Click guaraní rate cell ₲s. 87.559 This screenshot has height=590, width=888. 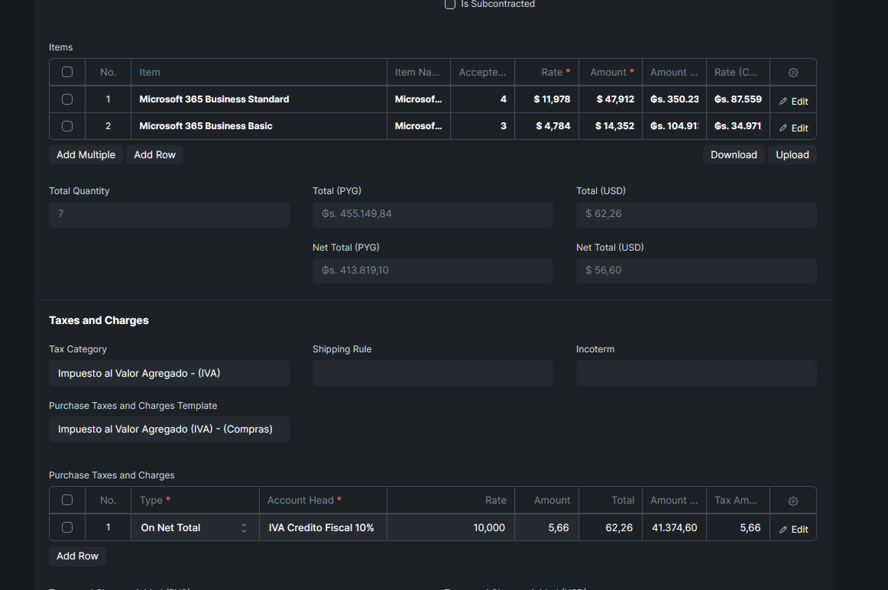pyautogui.click(x=738, y=99)
